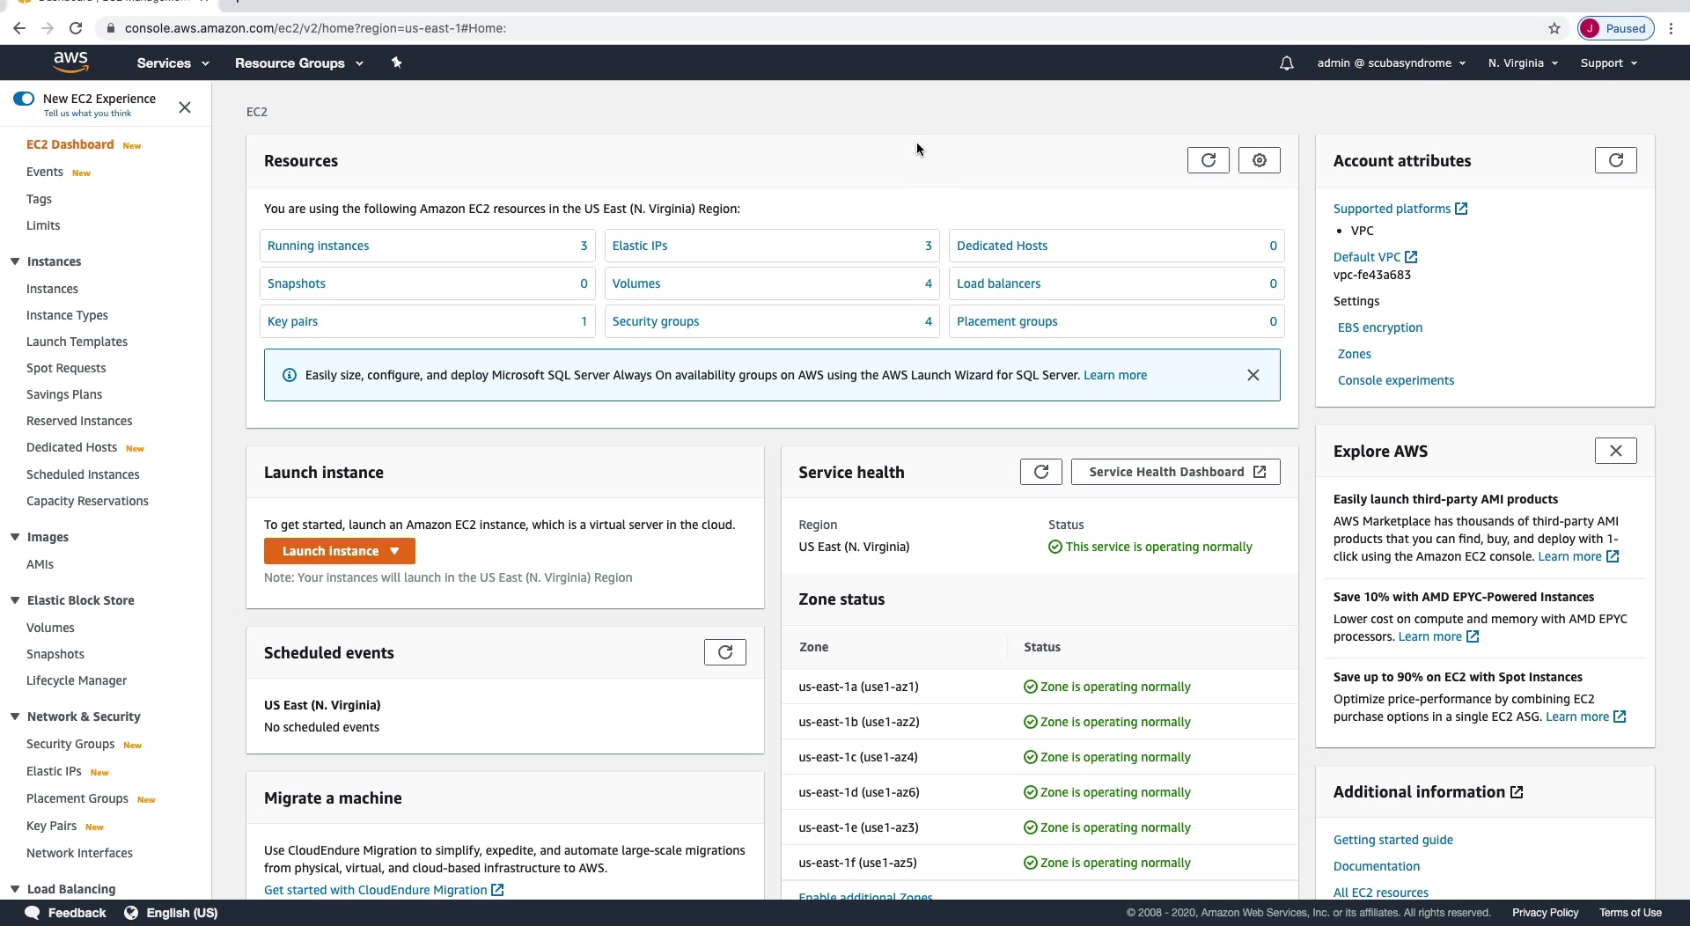Screen dimensions: 1690x926
Task: Click the Running instances resource tile
Action: pyautogui.click(x=427, y=246)
